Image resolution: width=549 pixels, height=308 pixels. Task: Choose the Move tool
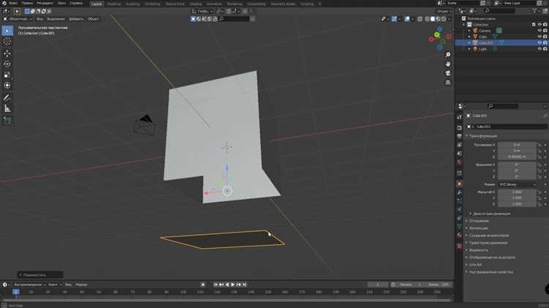point(7,53)
